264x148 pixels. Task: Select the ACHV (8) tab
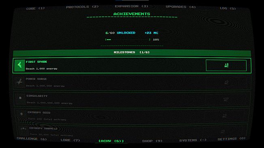pyautogui.click(x=111, y=141)
